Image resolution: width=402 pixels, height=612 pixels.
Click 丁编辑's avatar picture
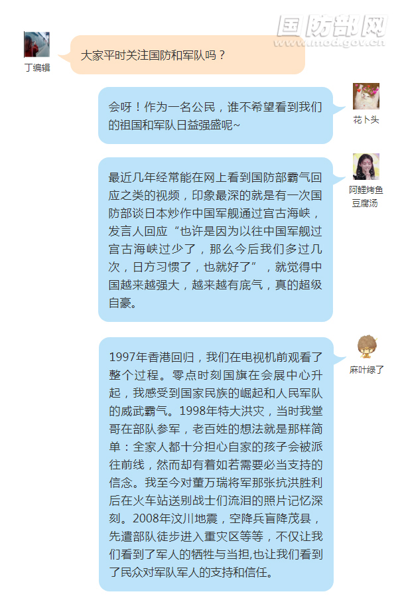pyautogui.click(x=36, y=44)
